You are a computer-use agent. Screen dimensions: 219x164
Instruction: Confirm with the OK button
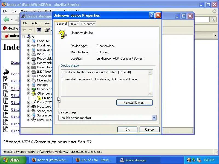pyautogui.click(x=127, y=129)
